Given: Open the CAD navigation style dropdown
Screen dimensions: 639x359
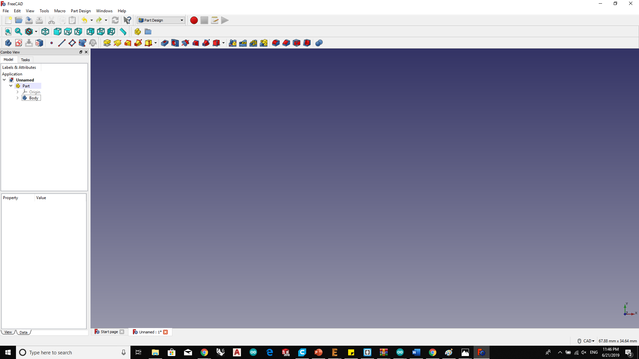Looking at the screenshot, I should [x=588, y=341].
